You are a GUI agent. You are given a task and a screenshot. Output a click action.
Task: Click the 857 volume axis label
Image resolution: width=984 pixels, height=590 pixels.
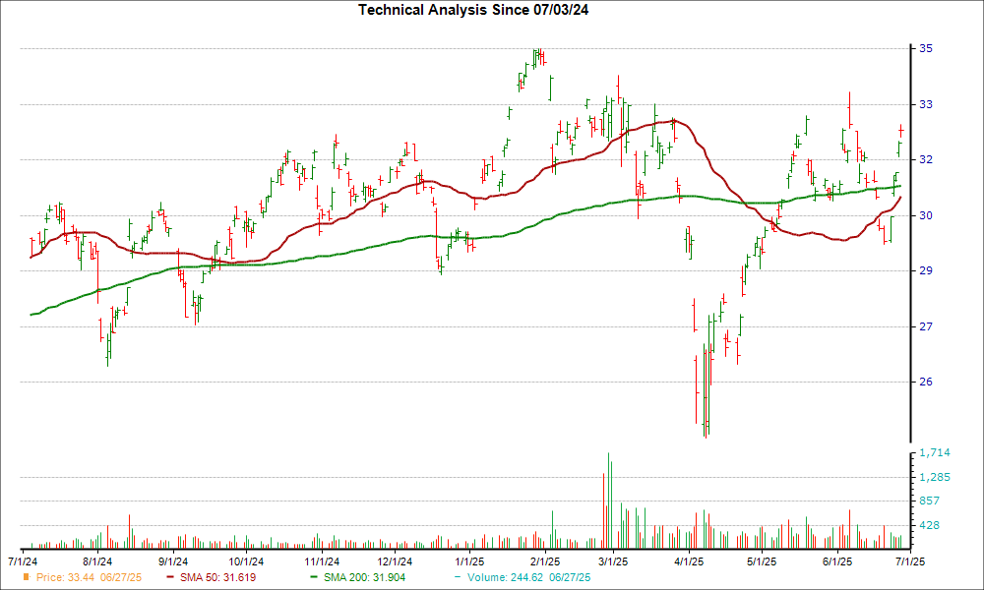coord(930,501)
